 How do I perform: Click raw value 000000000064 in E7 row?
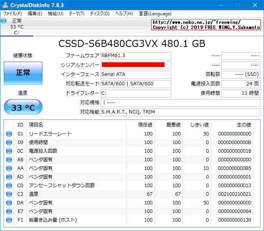[235, 211]
